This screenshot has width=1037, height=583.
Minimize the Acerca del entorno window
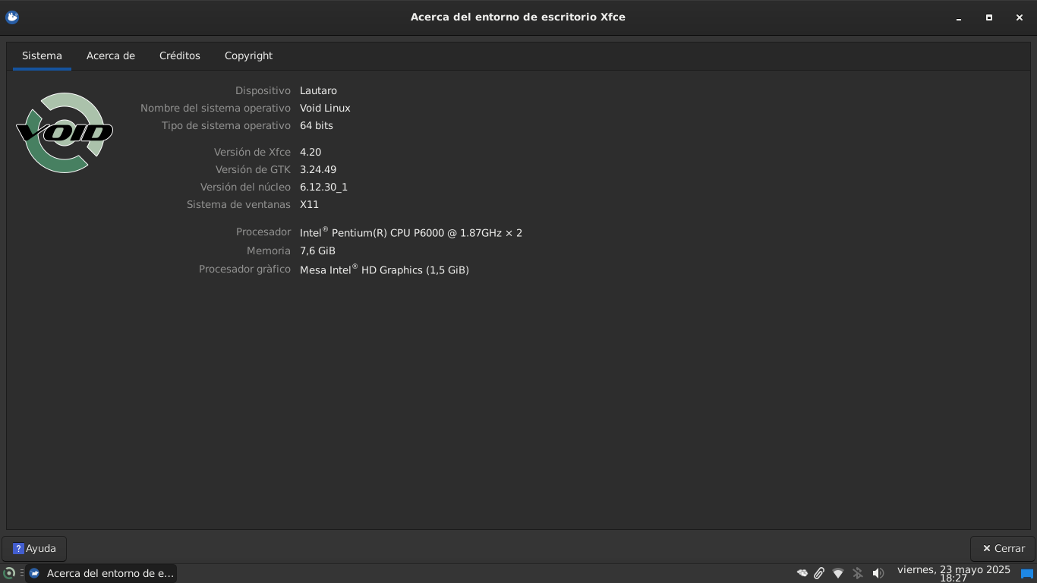(x=959, y=17)
